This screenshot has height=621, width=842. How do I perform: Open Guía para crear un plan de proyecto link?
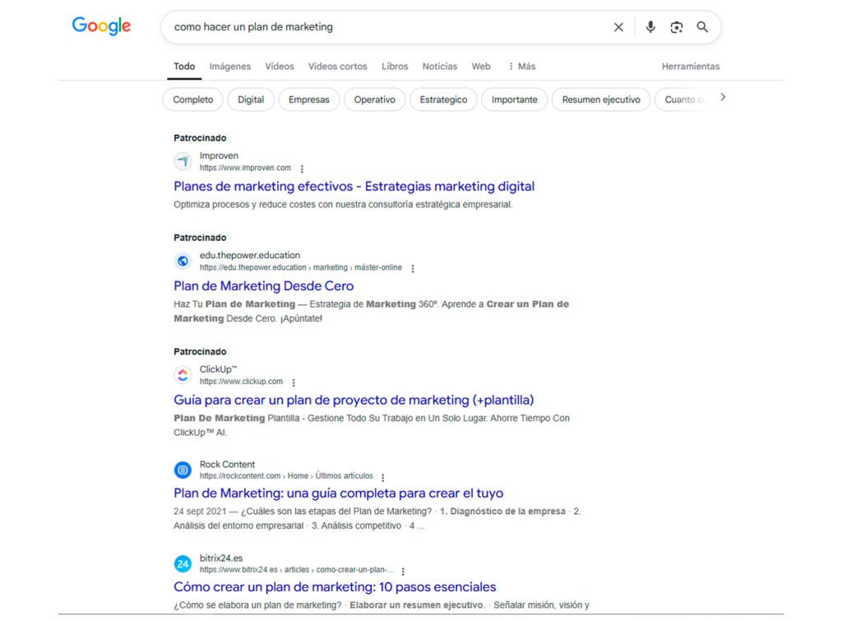tap(354, 401)
